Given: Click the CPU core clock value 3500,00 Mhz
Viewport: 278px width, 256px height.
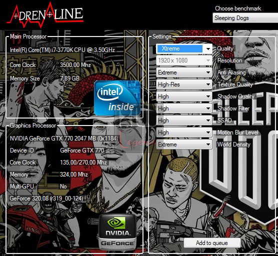Looking at the screenshot, I should 75,65.
